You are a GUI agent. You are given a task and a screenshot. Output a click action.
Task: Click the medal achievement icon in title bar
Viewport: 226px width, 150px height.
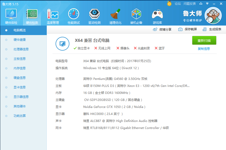pos(169,4)
